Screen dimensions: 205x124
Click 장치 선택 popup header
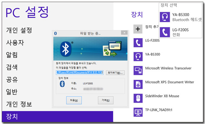tap(169, 5)
